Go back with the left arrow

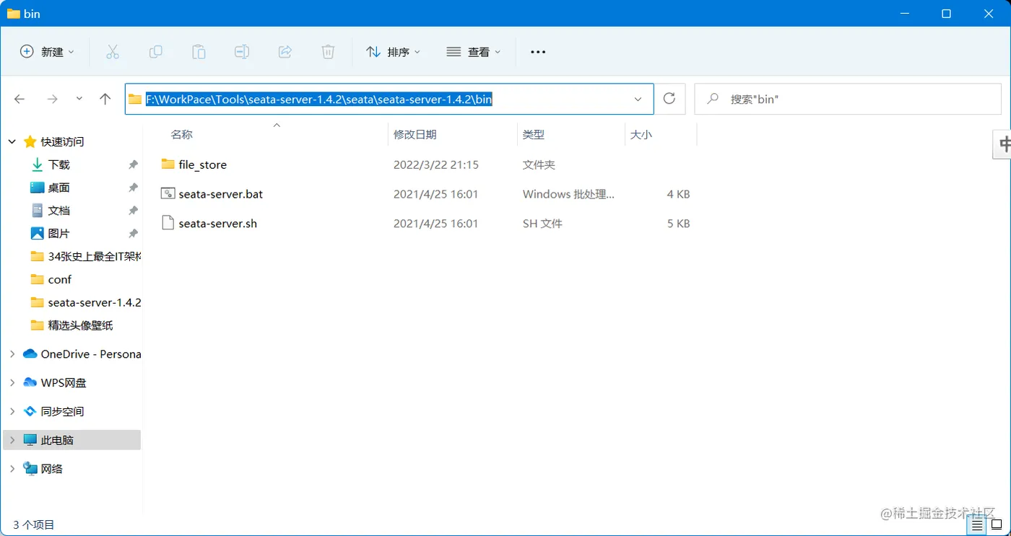[x=19, y=99]
